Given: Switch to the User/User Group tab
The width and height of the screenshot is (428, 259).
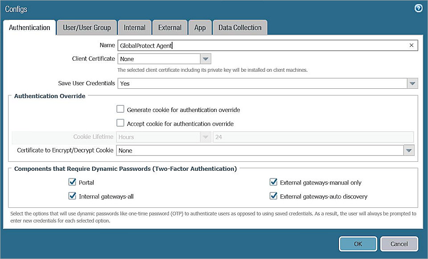Looking at the screenshot, I should [86, 27].
